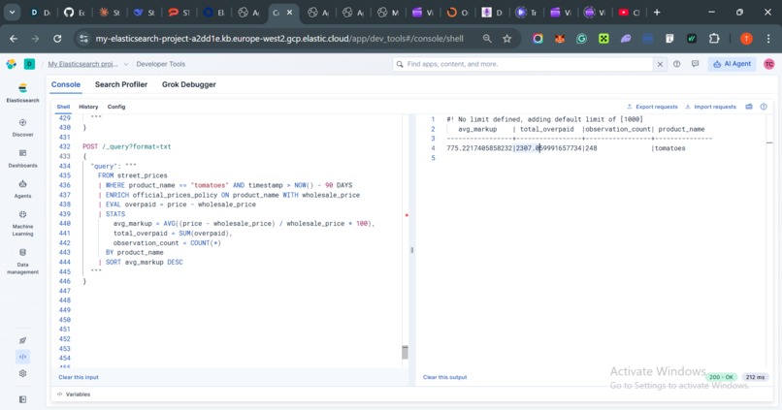Click the Elastic logo
Screen dimensions: 782x410
click(x=11, y=64)
